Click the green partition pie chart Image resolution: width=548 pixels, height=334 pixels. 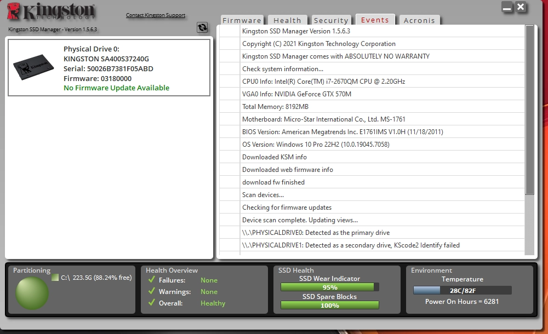32,293
